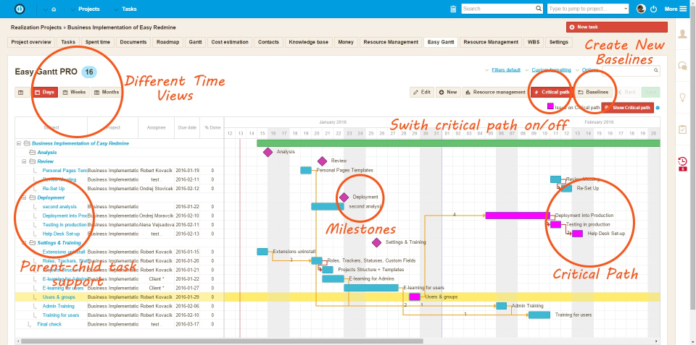Open Resource management button
Viewport: 696px width, 345px height.
pos(495,92)
